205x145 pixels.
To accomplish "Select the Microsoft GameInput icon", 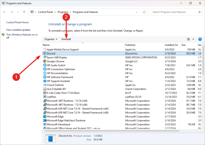I will (x=45, y=124).
